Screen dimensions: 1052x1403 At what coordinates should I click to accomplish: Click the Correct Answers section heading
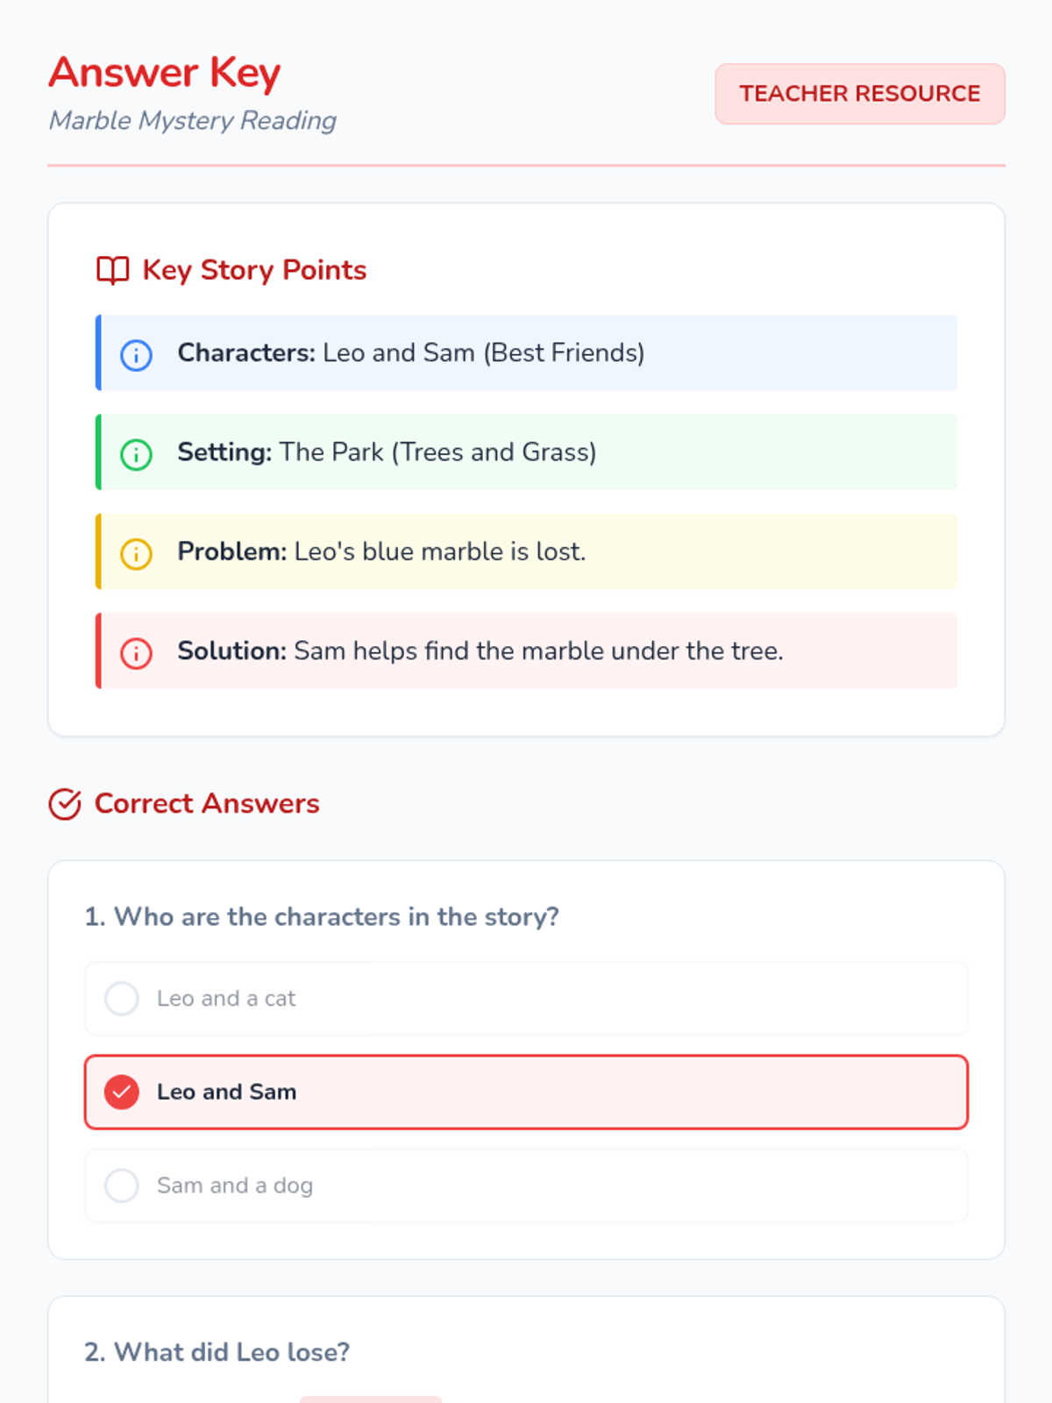207,803
